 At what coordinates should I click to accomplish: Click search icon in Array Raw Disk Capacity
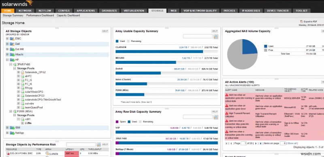tap(216, 117)
